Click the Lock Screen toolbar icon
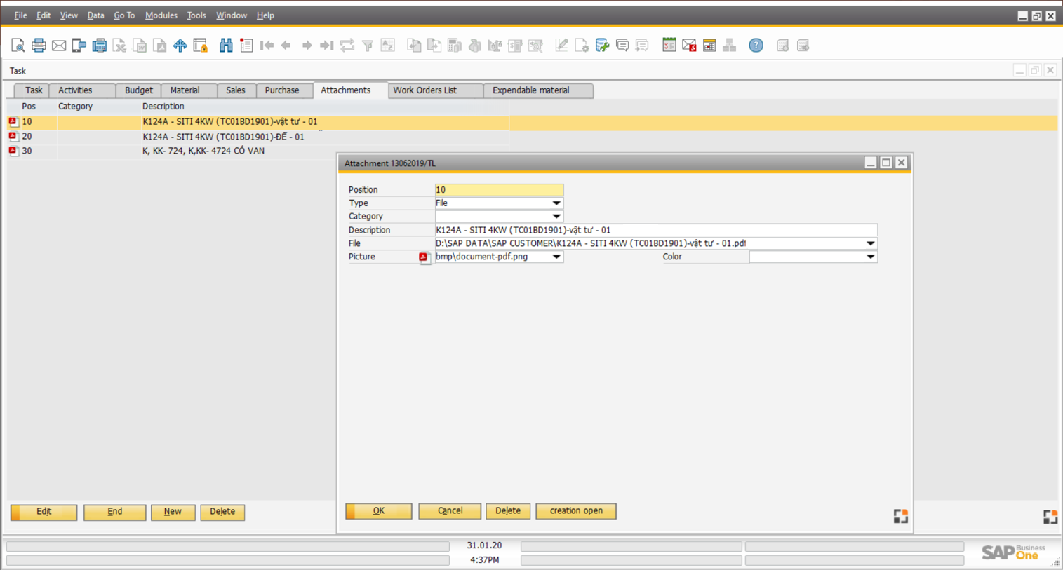The height and width of the screenshot is (570, 1063). pos(201,46)
